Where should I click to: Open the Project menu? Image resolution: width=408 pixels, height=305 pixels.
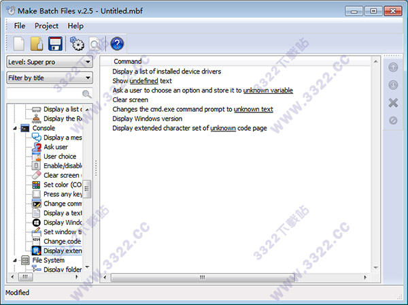[x=46, y=26]
